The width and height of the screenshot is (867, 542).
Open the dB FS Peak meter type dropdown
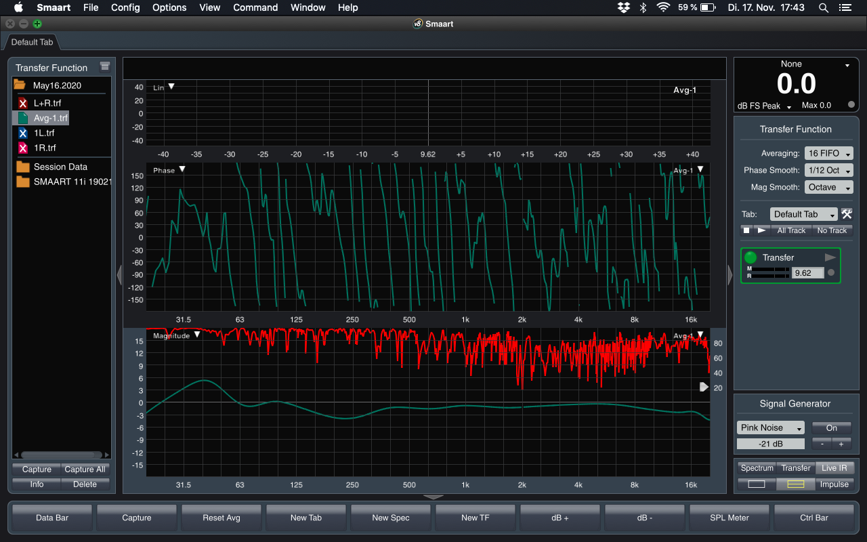click(x=764, y=106)
